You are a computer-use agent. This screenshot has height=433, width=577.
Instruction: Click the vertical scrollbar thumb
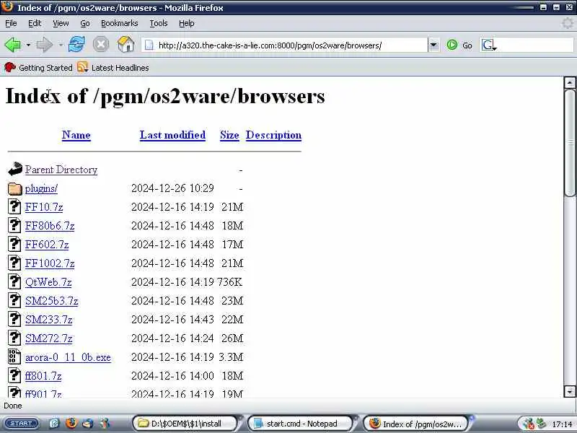click(x=570, y=143)
